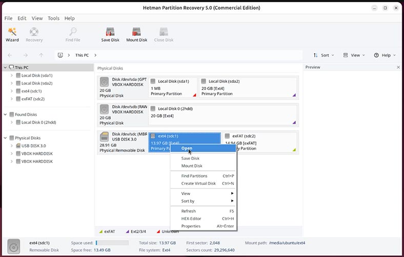Click mount path /media/ubuntu/ext4 text

pyautogui.click(x=287, y=243)
